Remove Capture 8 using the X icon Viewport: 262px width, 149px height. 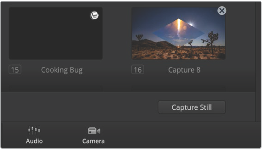click(222, 11)
